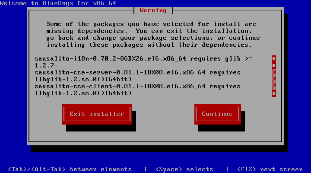Click the Space selects hint
The image size is (311, 173).
click(x=184, y=169)
